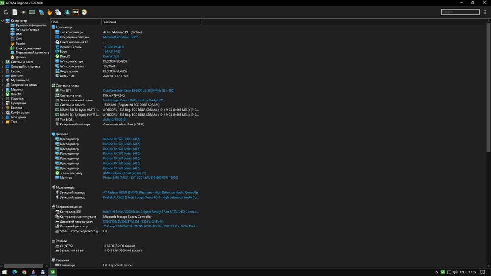Expand the Операційна система tree node
Screen dimensions: 491x276
pos(3,67)
